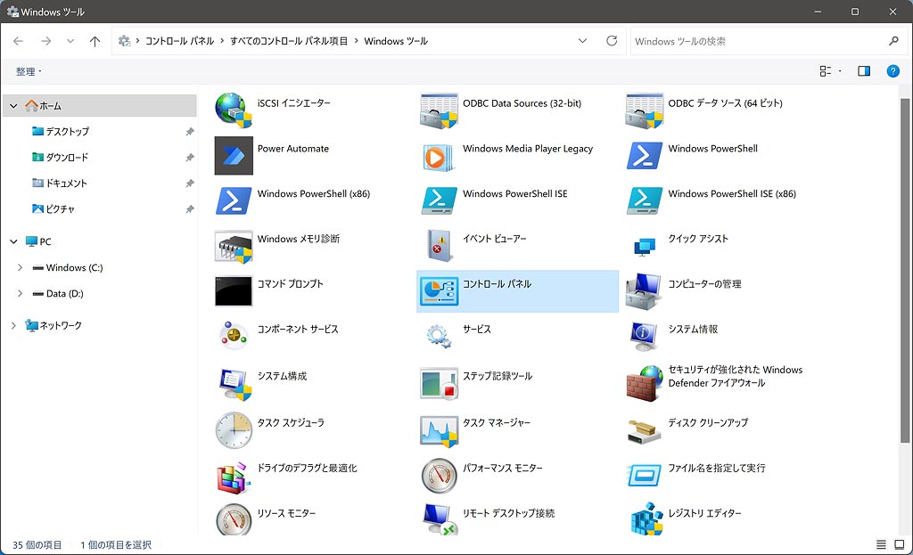Open the recent locations dropdown arrow
The height and width of the screenshot is (555, 913).
(70, 41)
